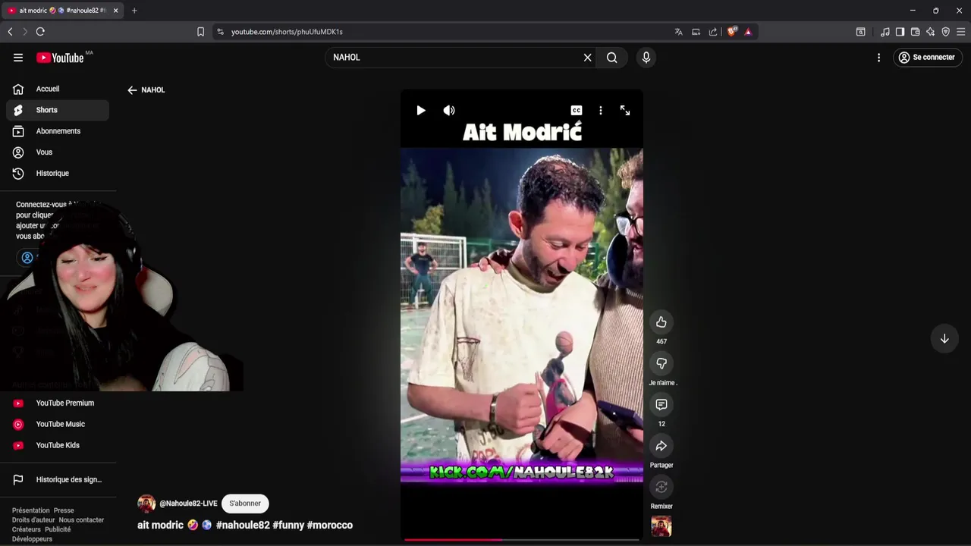The width and height of the screenshot is (971, 546).
Task: Click Se connecter sign-in button
Action: coord(926,58)
